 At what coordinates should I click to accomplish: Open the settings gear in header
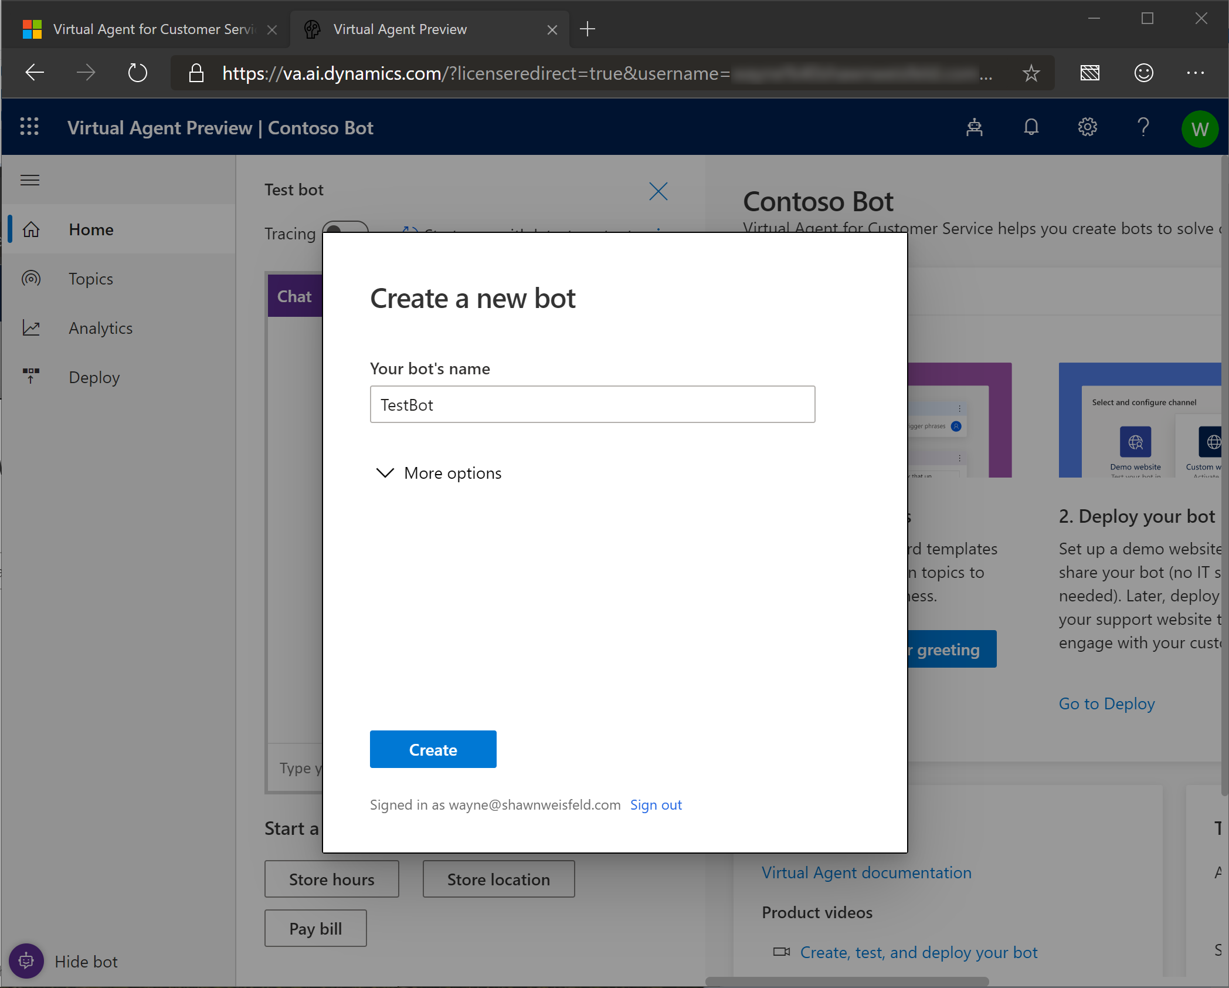click(1087, 127)
